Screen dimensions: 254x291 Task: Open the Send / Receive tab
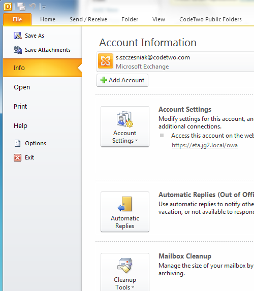pos(88,19)
